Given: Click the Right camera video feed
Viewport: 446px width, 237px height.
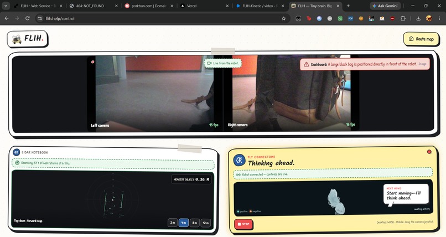Looking at the screenshot, I should (291, 94).
